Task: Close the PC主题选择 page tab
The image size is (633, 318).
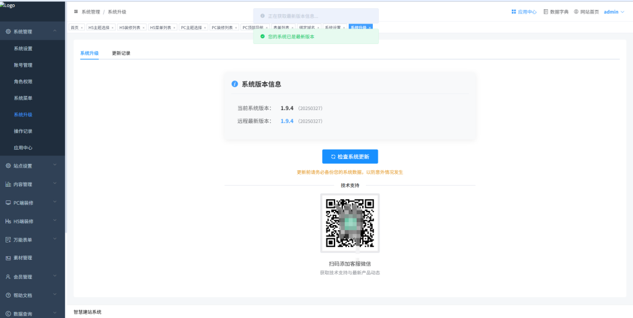Action: (x=205, y=28)
